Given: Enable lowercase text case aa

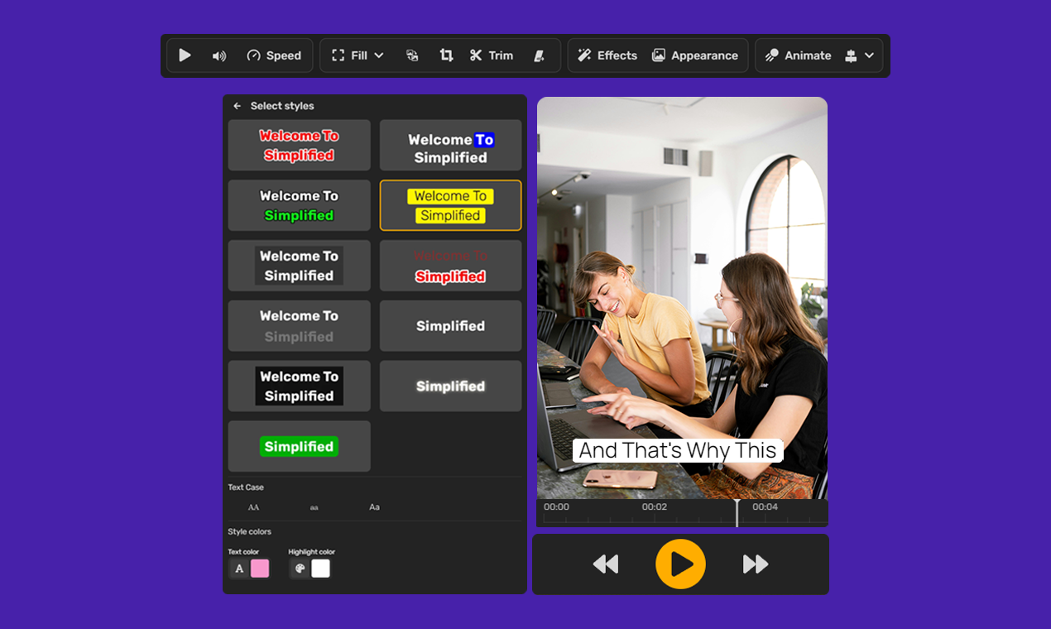Looking at the screenshot, I should 314,507.
